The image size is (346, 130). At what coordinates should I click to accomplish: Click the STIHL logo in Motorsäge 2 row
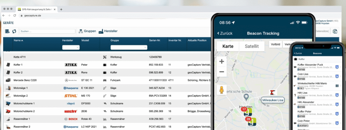point(71,96)
